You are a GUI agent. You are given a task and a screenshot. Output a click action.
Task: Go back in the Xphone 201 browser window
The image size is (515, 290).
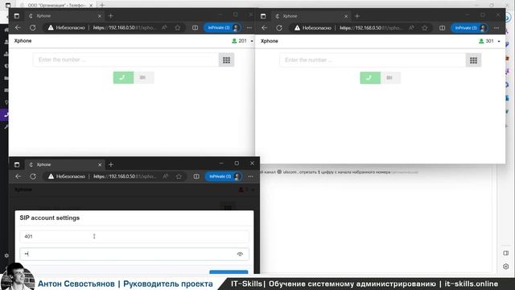(18, 28)
